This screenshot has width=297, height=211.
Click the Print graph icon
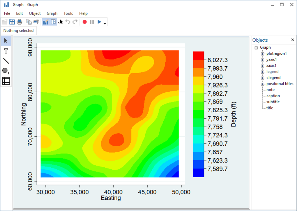[20, 22]
